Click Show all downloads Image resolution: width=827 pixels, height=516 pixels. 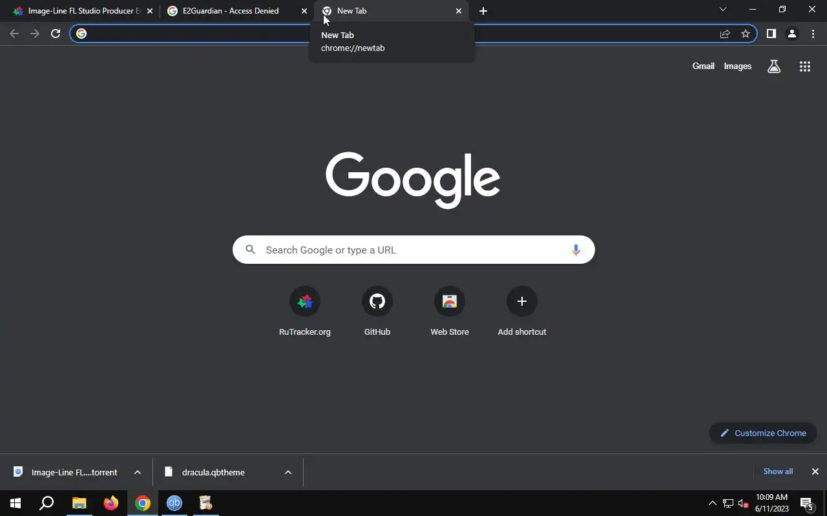pos(778,471)
